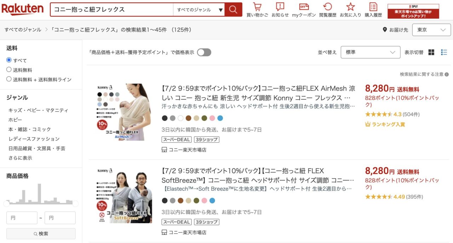Click info icon beside 検索結果に関する注意
The width and height of the screenshot is (453, 243).
click(447, 74)
